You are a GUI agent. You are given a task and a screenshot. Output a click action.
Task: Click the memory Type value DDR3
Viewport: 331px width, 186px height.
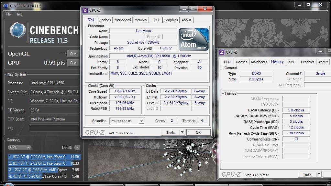point(256,74)
